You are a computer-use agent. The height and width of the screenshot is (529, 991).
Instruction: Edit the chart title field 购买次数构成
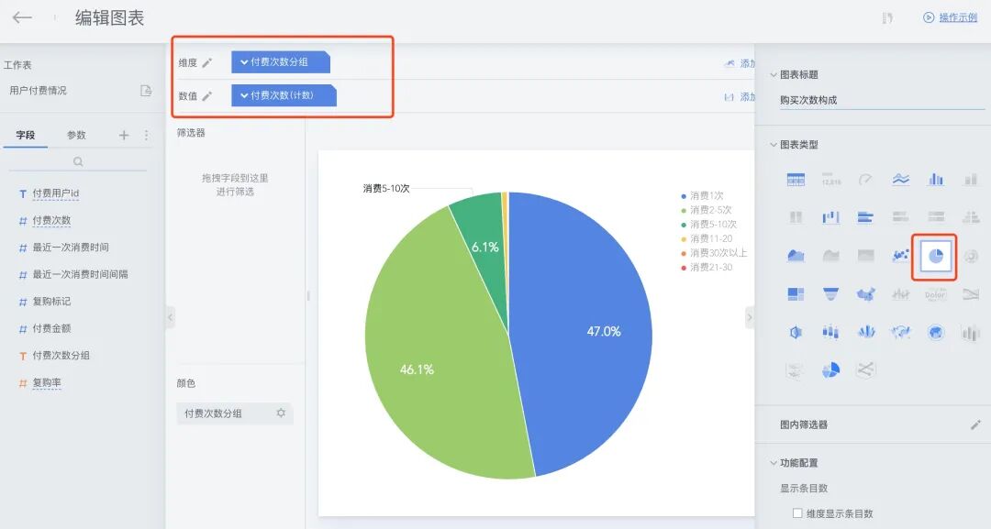883,100
